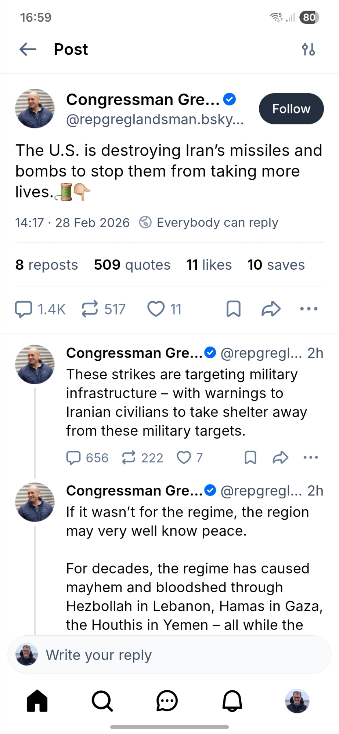Bookmark the military infrastructure reply
The width and height of the screenshot is (339, 734).
coord(250,458)
